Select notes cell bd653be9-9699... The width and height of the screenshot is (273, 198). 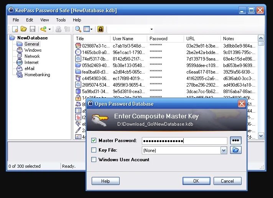click(239, 65)
